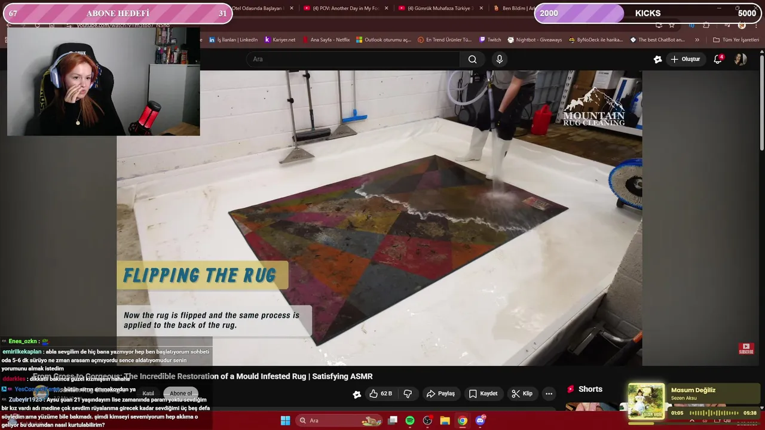
Task: Click the chat username Enes_ozkn
Action: click(23, 342)
